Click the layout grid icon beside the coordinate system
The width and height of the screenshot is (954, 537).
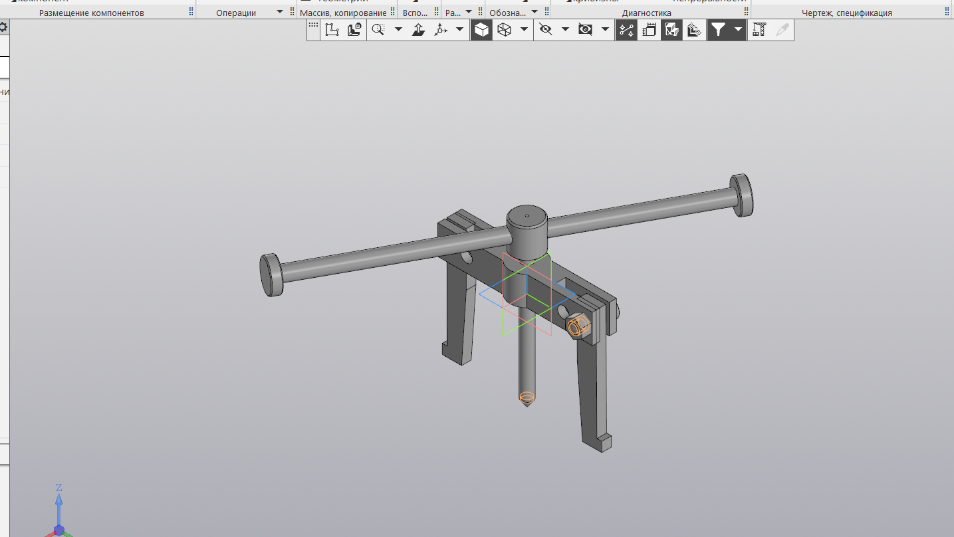pos(355,29)
